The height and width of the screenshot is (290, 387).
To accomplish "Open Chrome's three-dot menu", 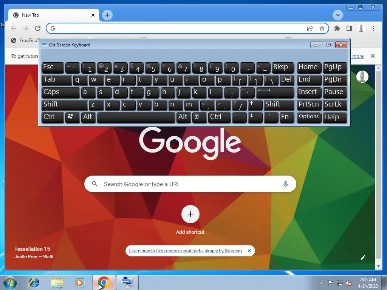I will click(373, 28).
